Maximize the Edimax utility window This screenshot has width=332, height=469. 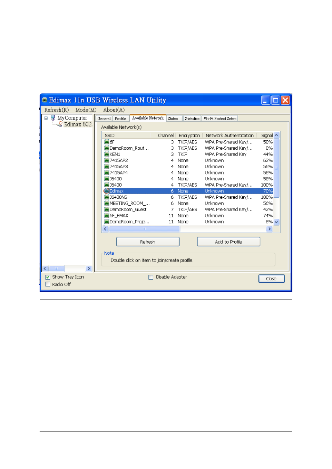click(275, 100)
